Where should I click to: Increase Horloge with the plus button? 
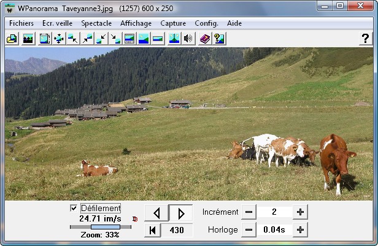(x=300, y=230)
